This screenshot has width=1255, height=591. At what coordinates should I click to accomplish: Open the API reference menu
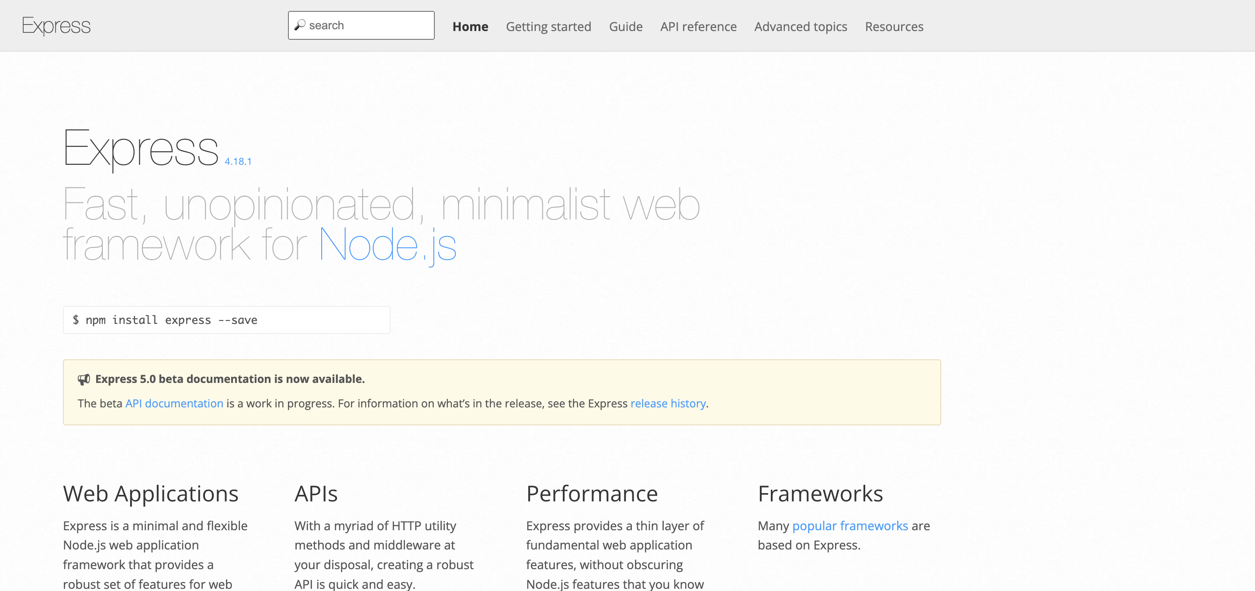point(698,26)
